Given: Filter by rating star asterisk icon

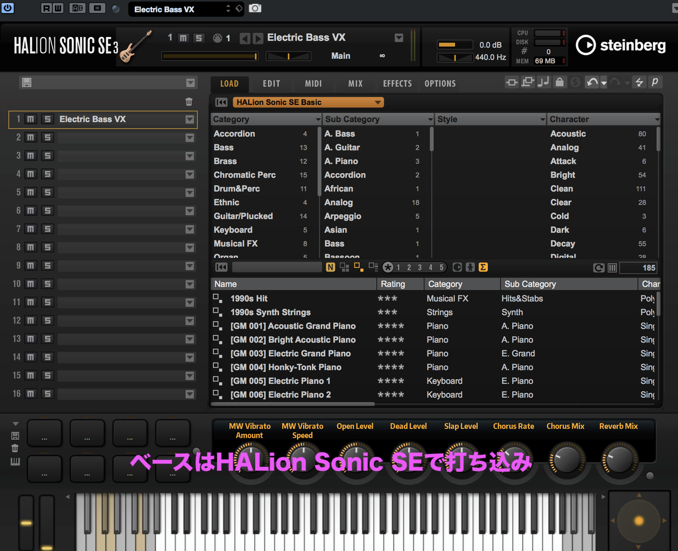Looking at the screenshot, I should click(x=388, y=267).
